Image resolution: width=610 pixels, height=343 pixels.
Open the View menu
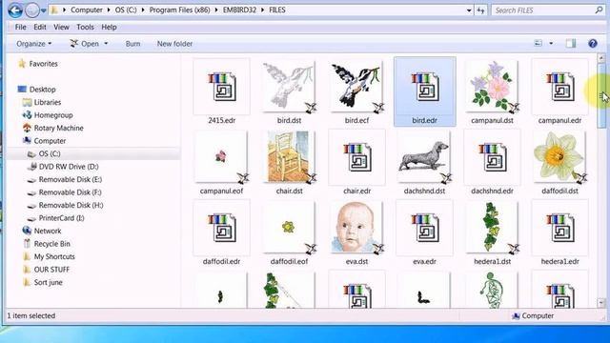point(61,28)
